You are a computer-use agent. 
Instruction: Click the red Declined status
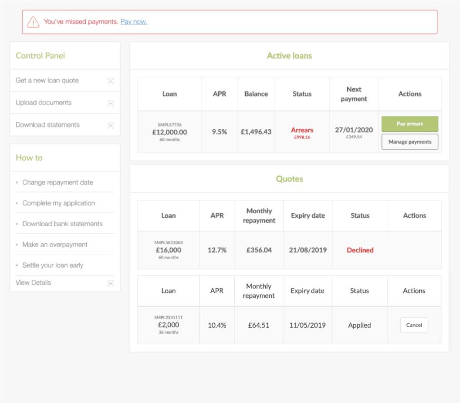coord(360,250)
